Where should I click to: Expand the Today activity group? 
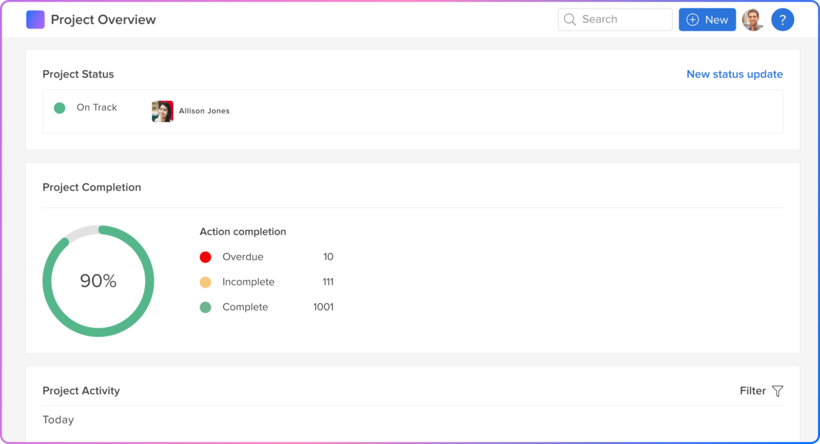[x=58, y=419]
